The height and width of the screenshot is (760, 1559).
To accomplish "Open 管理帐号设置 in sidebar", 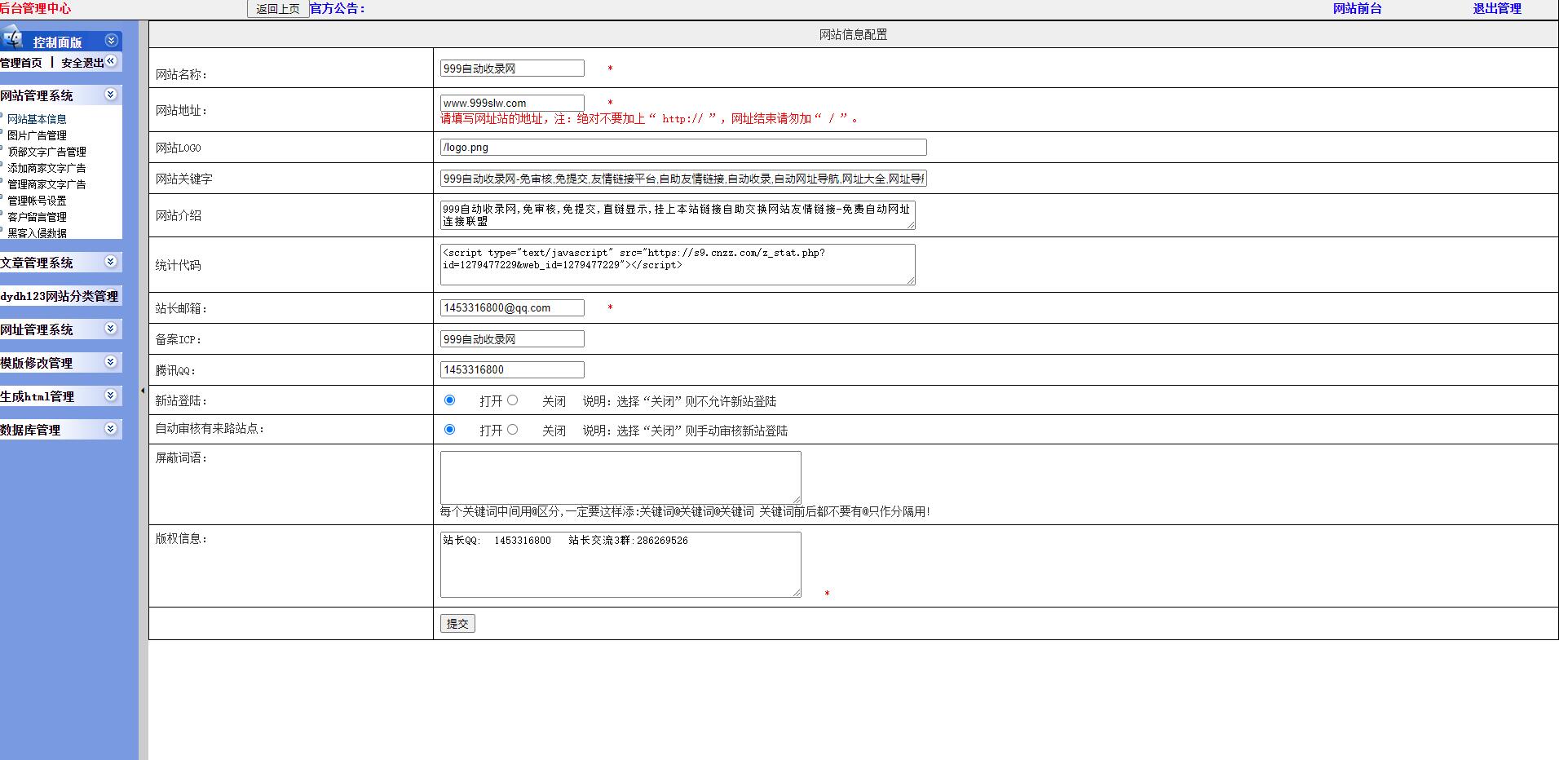I will pos(37,201).
